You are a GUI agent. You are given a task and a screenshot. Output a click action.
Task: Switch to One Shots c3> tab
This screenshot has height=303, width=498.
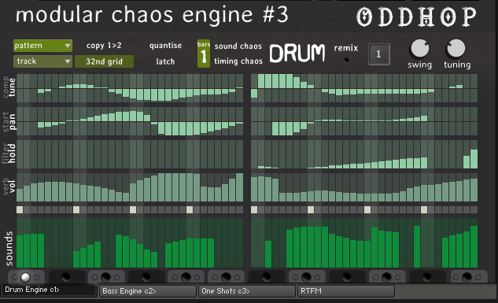pyautogui.click(x=247, y=291)
